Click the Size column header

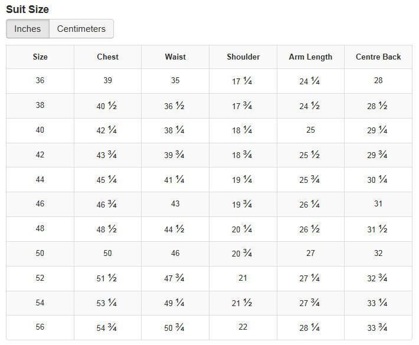pyautogui.click(x=40, y=57)
